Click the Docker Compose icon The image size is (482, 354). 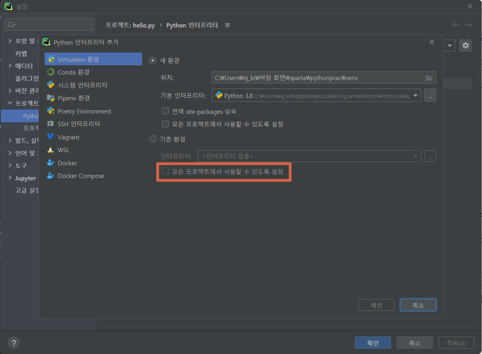(51, 176)
